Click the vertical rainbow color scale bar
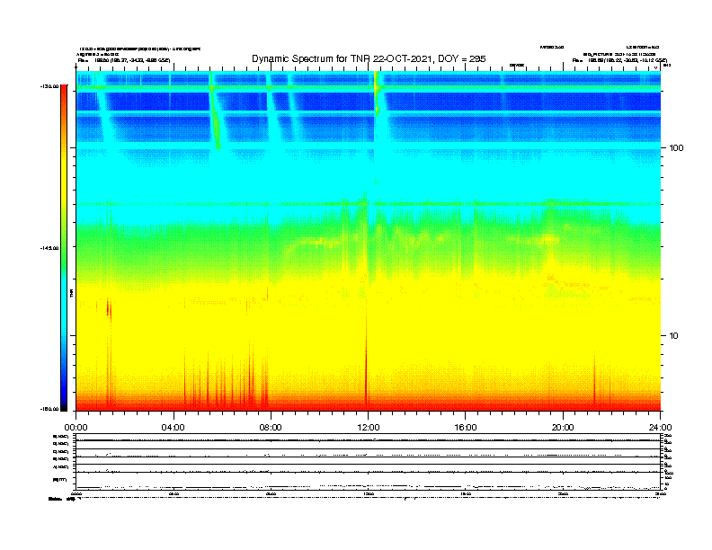Viewport: 712px width, 550px height. click(x=64, y=248)
